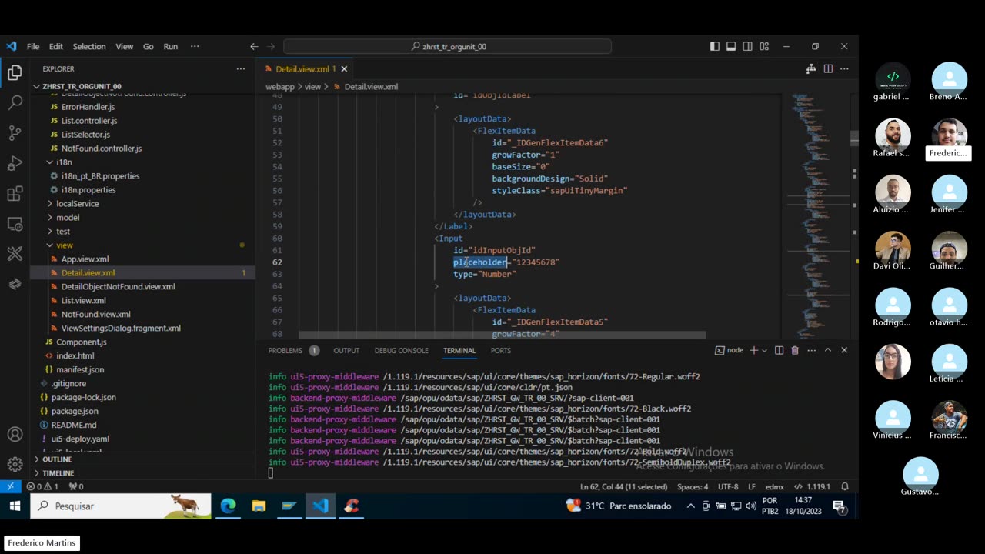
Task: Switch to the Ports panel tab
Action: [x=500, y=350]
